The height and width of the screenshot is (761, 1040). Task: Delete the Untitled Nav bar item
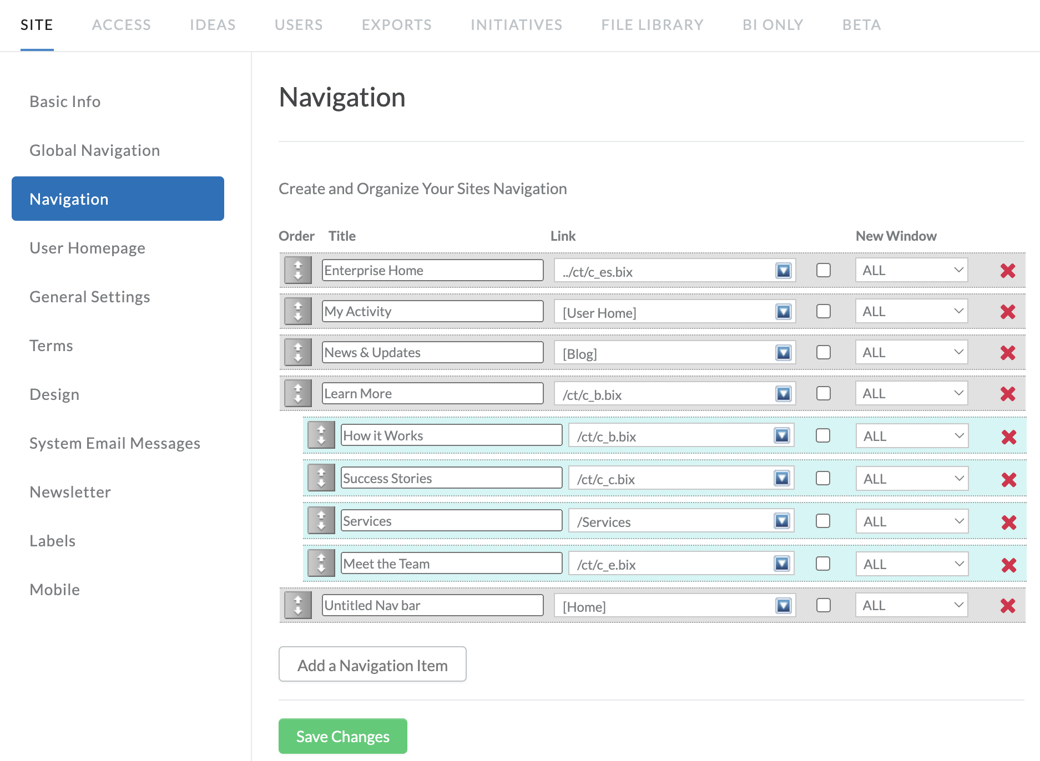point(1008,606)
